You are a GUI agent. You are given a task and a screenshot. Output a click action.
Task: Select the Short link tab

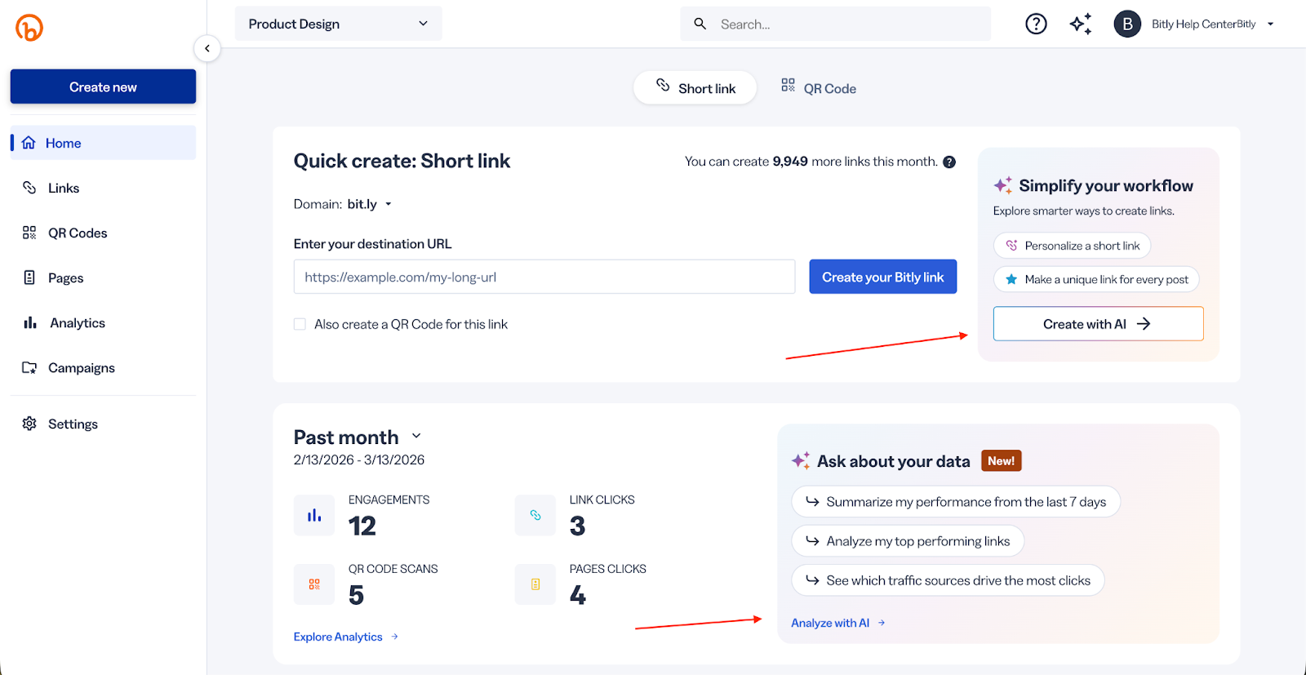coord(695,88)
